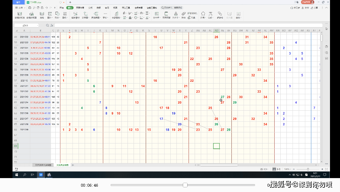
Task: Toggle eye protection mode in status bar
Action: (261, 169)
